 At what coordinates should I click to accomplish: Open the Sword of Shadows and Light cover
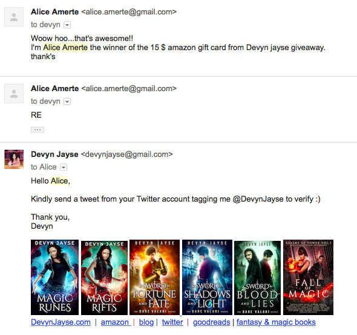click(207, 277)
